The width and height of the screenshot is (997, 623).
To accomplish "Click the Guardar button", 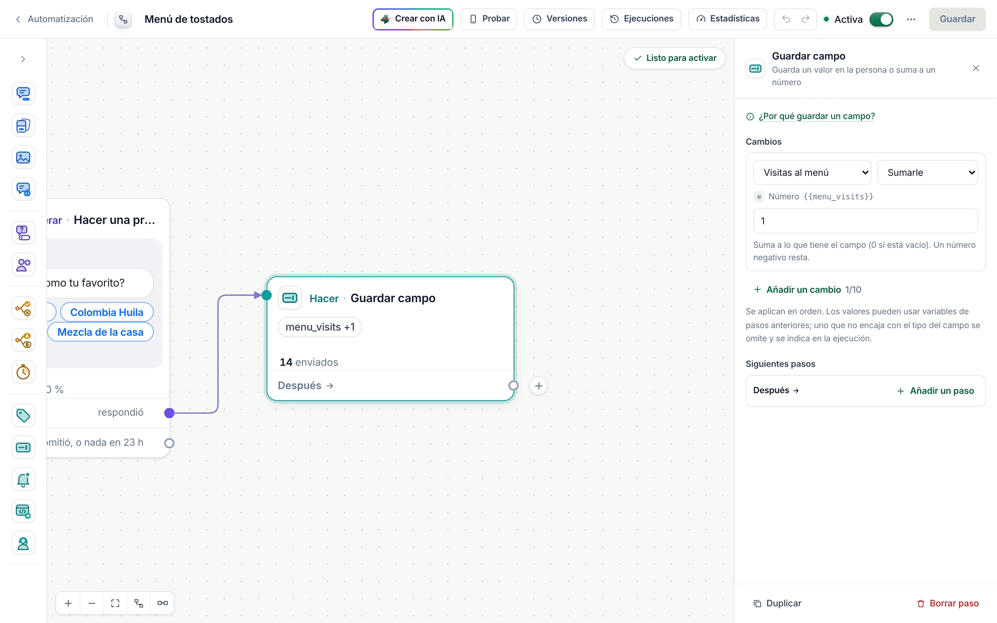I will click(957, 19).
